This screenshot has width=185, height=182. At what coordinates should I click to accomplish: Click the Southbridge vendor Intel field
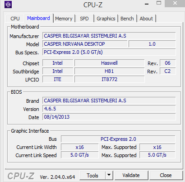58,71
